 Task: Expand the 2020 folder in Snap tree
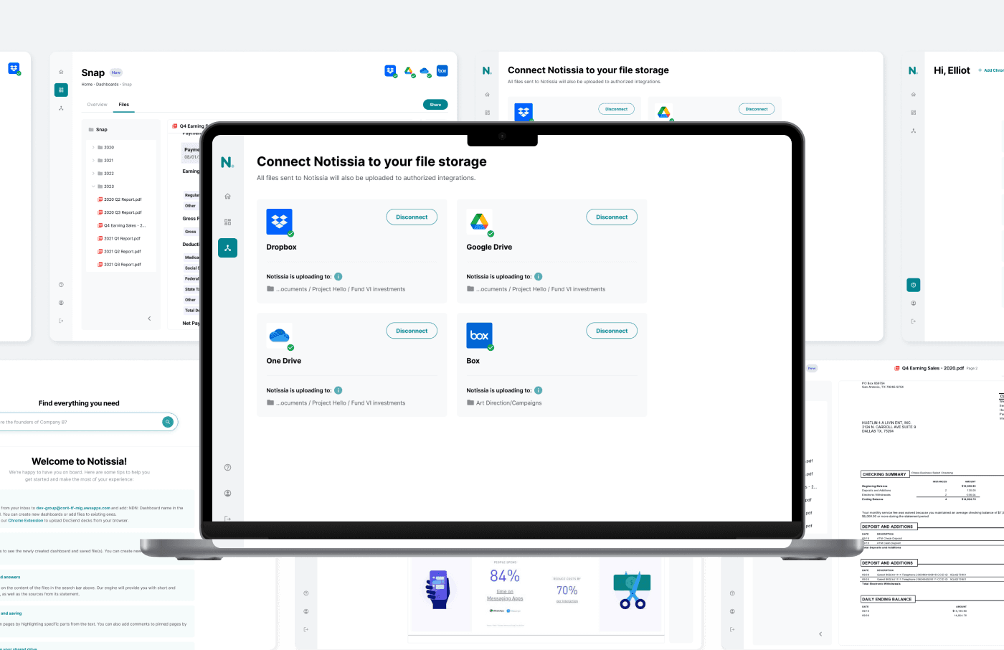93,148
